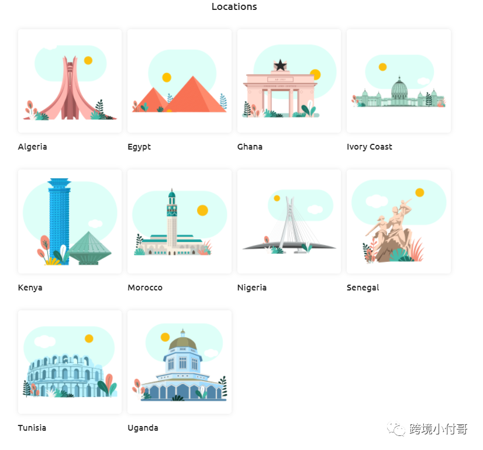Select the Egypt pyramids illustration
The image size is (483, 450).
pyautogui.click(x=180, y=81)
